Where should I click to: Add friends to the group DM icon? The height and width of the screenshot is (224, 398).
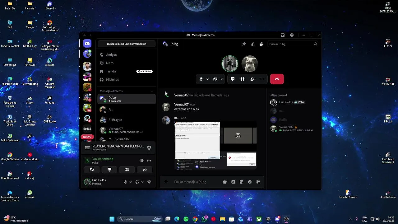pyautogui.click(x=253, y=44)
